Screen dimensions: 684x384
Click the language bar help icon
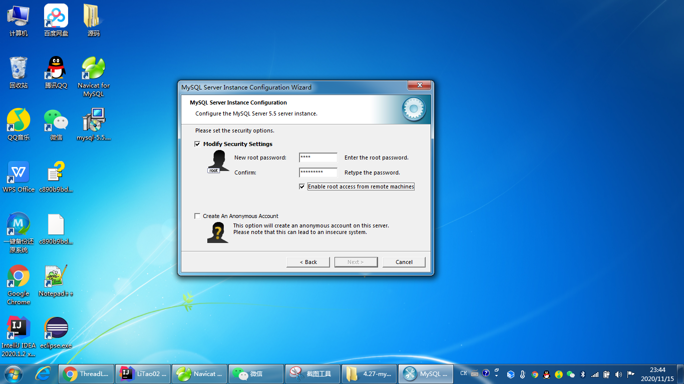coord(486,373)
